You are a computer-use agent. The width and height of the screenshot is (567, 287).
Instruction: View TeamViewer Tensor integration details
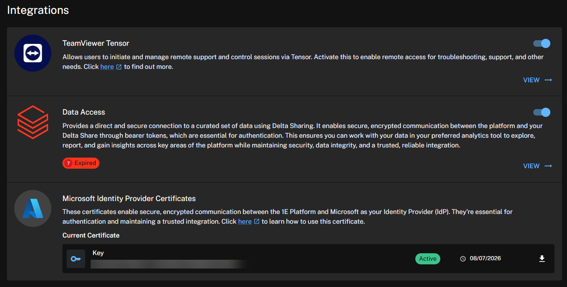point(531,80)
